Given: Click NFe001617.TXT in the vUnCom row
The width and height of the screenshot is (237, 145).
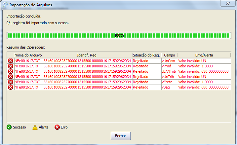Looking at the screenshot, I should coord(27,61).
